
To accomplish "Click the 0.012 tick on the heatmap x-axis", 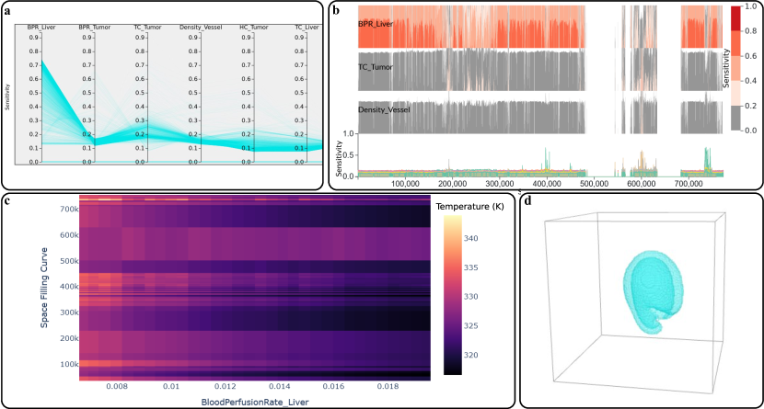I will [226, 386].
